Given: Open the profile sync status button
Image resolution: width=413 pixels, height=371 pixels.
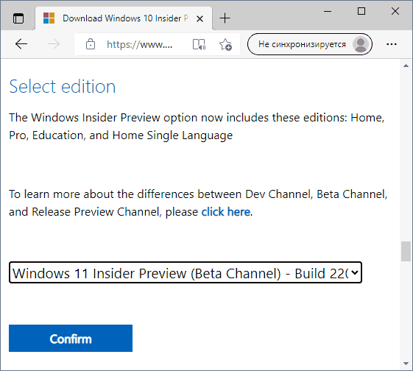Looking at the screenshot, I should (x=310, y=44).
